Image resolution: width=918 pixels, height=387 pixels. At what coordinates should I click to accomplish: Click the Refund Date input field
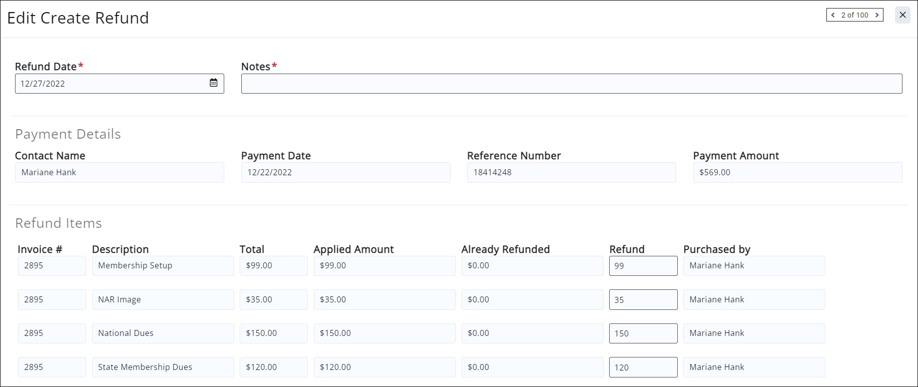click(110, 84)
